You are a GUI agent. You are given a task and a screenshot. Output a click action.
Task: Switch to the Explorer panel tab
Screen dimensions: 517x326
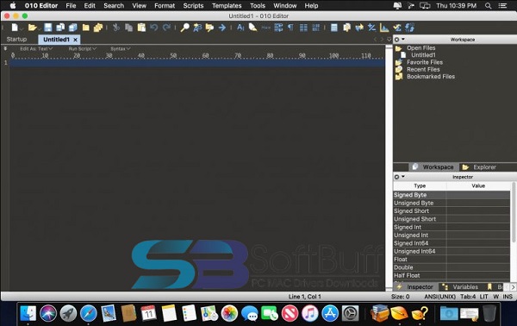coord(479,167)
